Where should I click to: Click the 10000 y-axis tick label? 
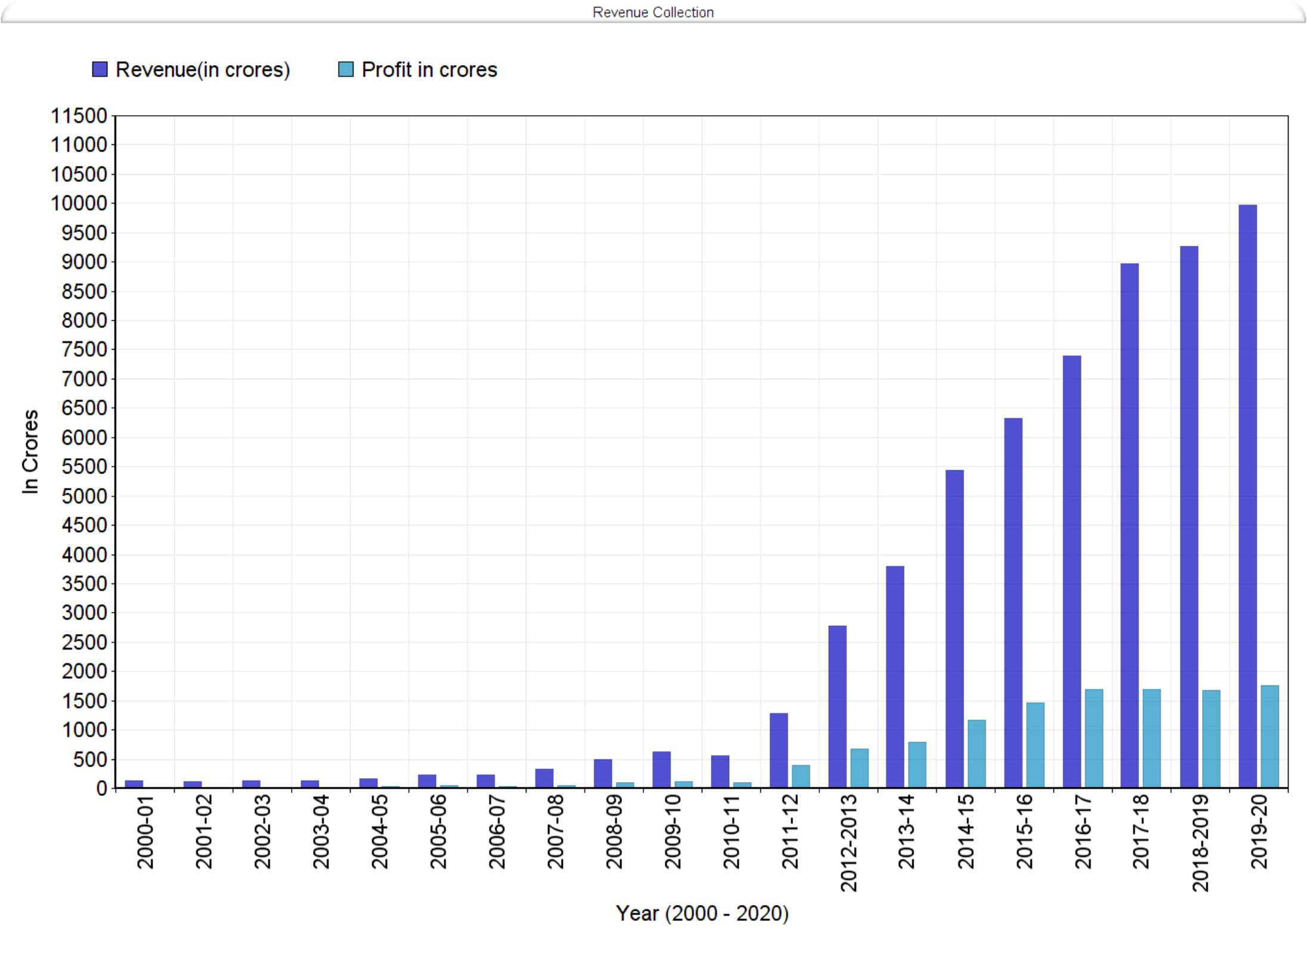pos(79,203)
